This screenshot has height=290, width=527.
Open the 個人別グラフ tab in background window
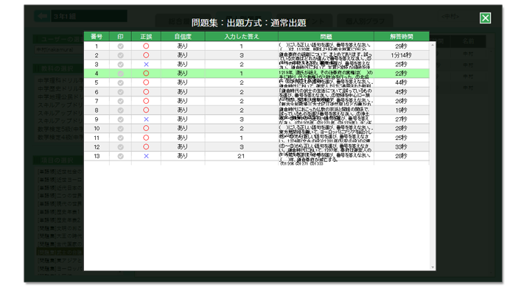pyautogui.click(x=365, y=21)
